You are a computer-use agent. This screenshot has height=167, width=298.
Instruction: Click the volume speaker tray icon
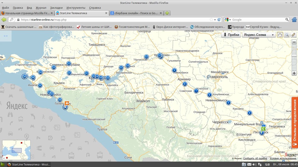pyautogui.click(x=254, y=164)
